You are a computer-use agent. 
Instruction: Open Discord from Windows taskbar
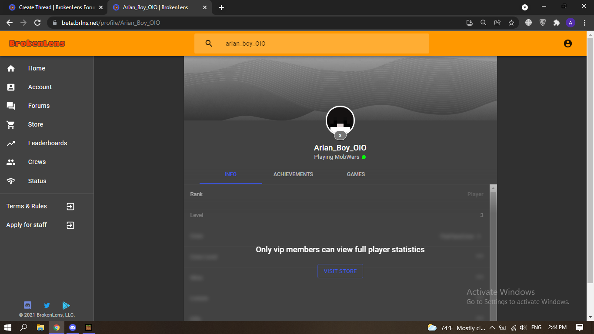[73, 327]
